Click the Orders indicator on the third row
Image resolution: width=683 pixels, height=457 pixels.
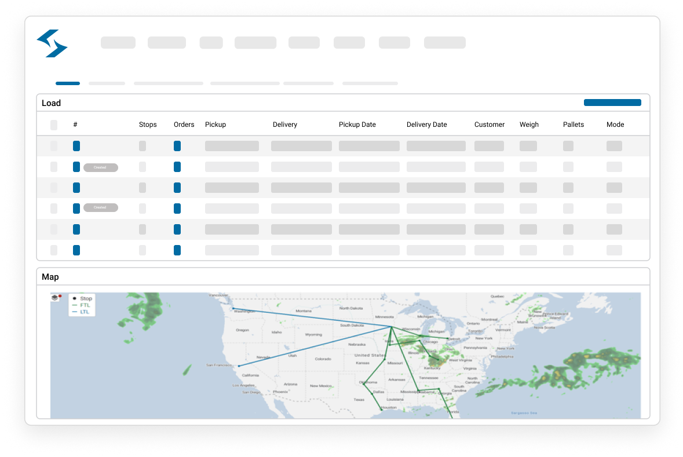[177, 188]
